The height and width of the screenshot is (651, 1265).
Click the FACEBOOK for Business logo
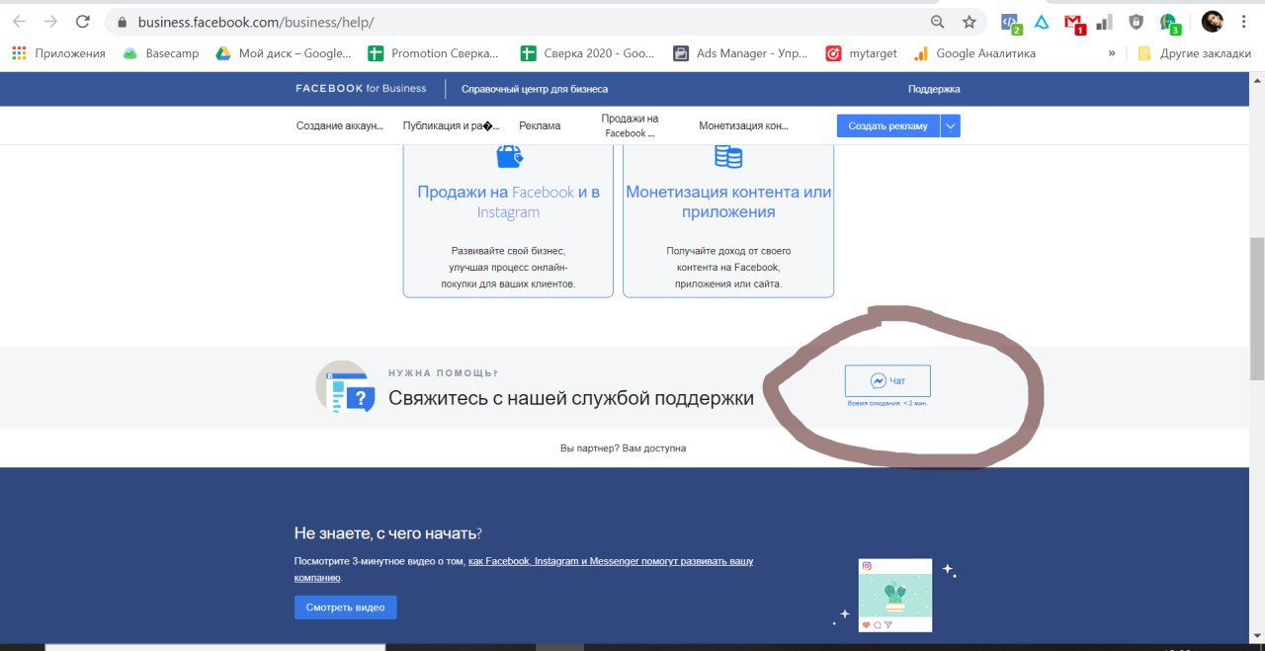[x=361, y=89]
